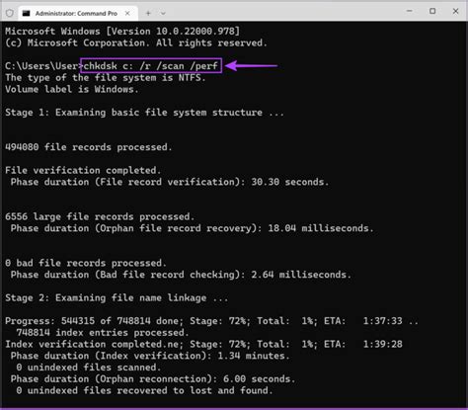Click the 'Index verification' 1.34 minutes line
Image resolution: width=468 pixels, height=410 pixels.
pyautogui.click(x=150, y=356)
